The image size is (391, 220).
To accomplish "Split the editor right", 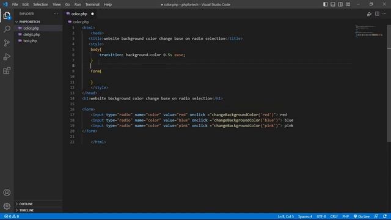I will pos(377,13).
